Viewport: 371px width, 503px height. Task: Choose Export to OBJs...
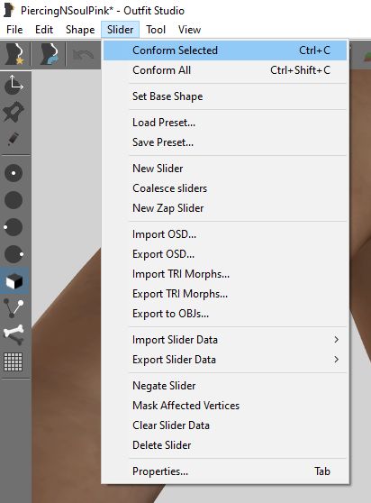[225, 314]
